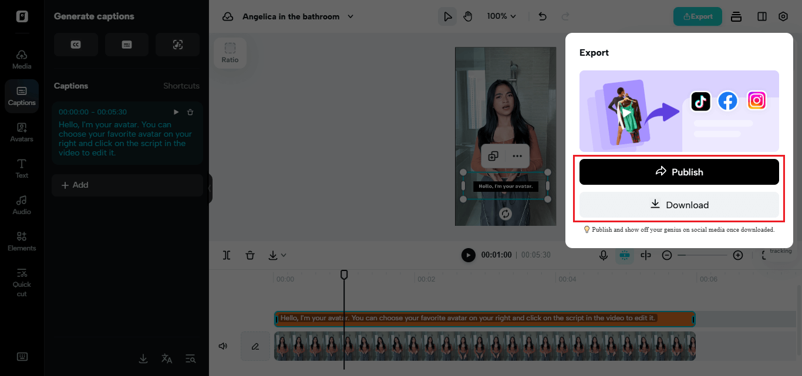Add a new caption with + Add
The height and width of the screenshot is (376, 802).
coord(127,185)
